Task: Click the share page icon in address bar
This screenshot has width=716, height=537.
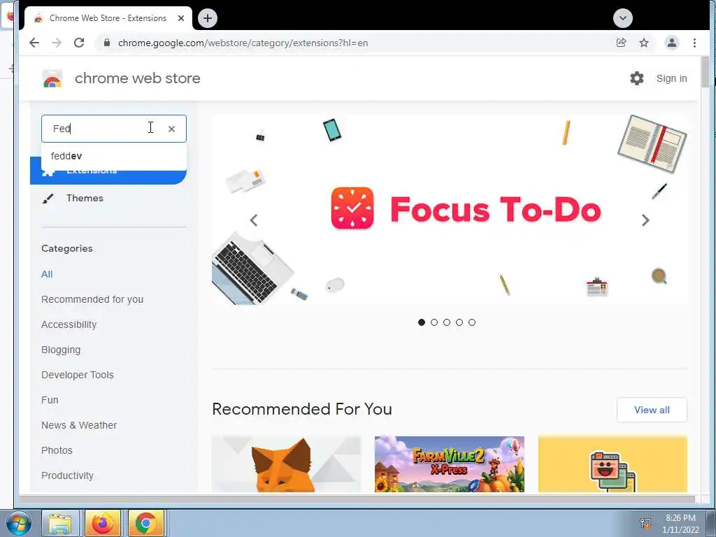Action: [x=621, y=43]
